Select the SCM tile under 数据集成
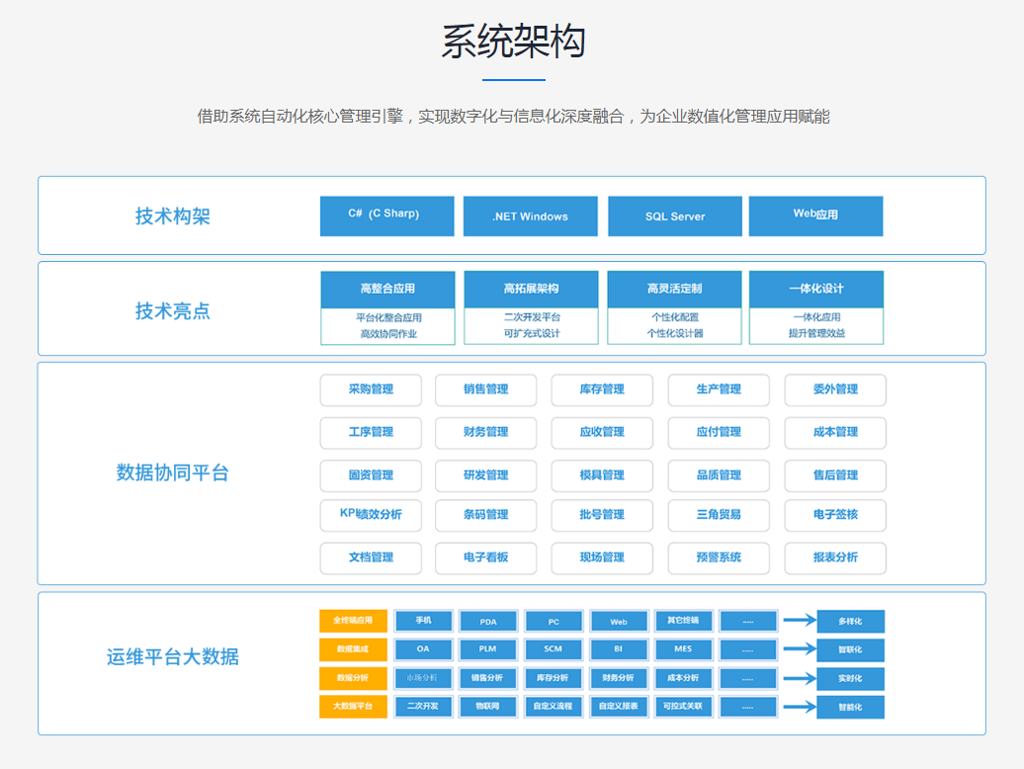The image size is (1024, 769). 554,649
